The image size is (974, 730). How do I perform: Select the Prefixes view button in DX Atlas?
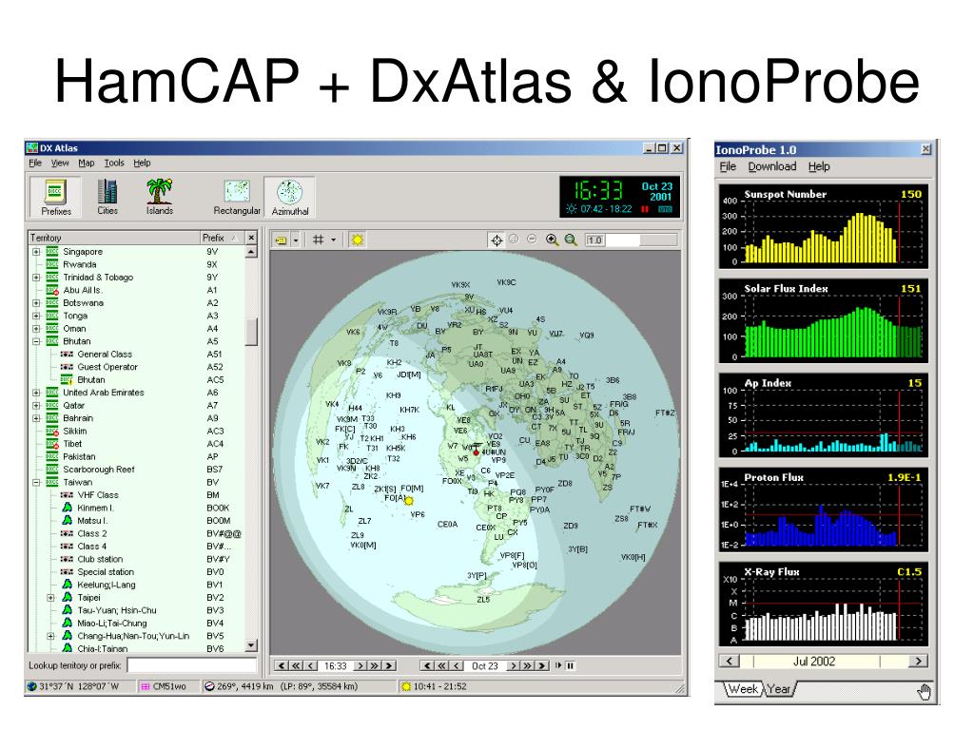pos(55,197)
